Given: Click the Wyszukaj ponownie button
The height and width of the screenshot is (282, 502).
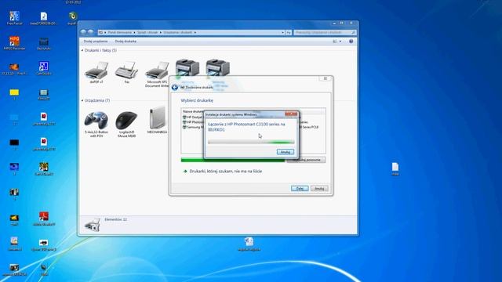Looking at the screenshot, I should coord(307,160).
